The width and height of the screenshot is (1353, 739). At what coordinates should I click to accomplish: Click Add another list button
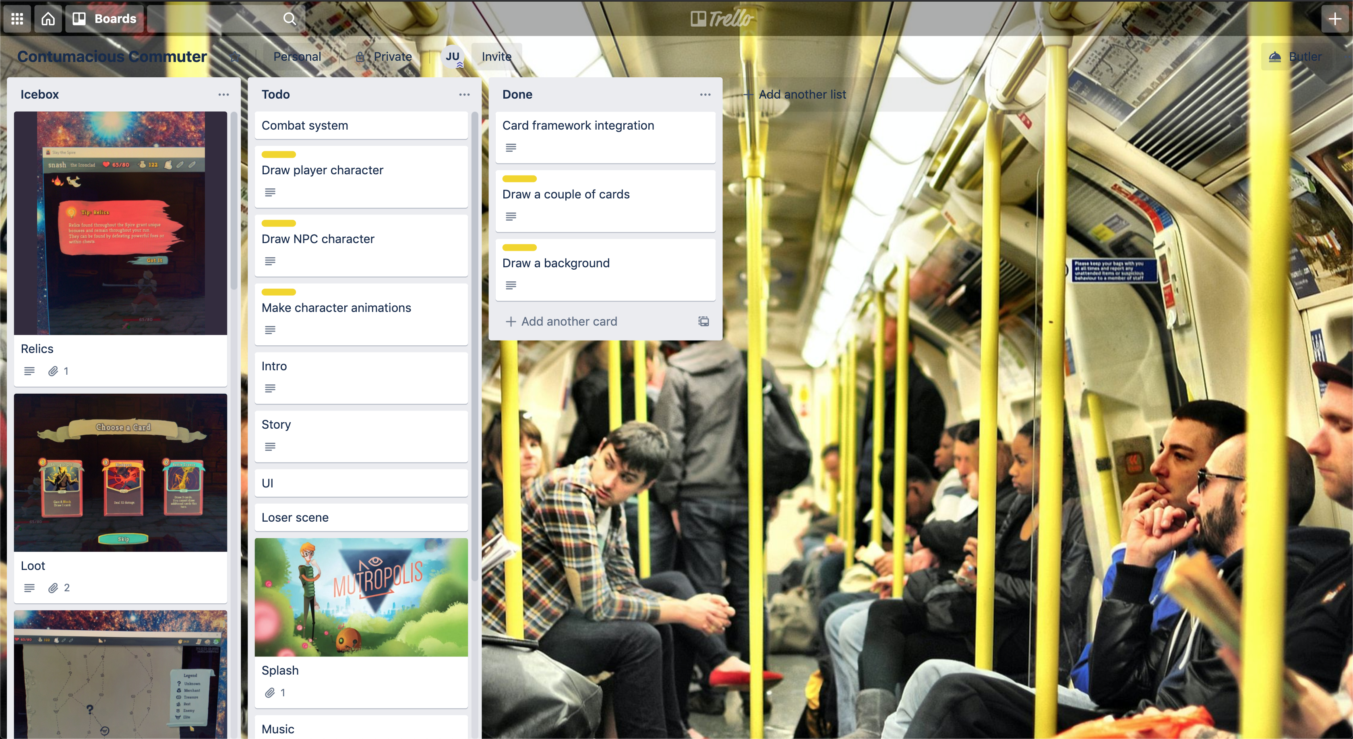[795, 94]
